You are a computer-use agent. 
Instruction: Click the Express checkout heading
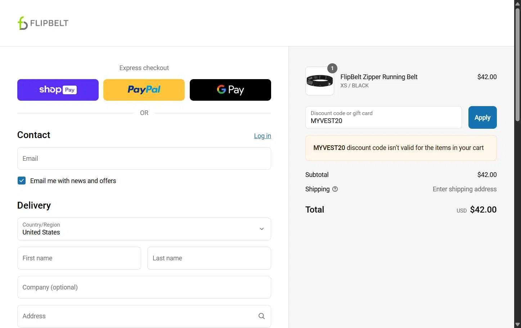point(144,68)
